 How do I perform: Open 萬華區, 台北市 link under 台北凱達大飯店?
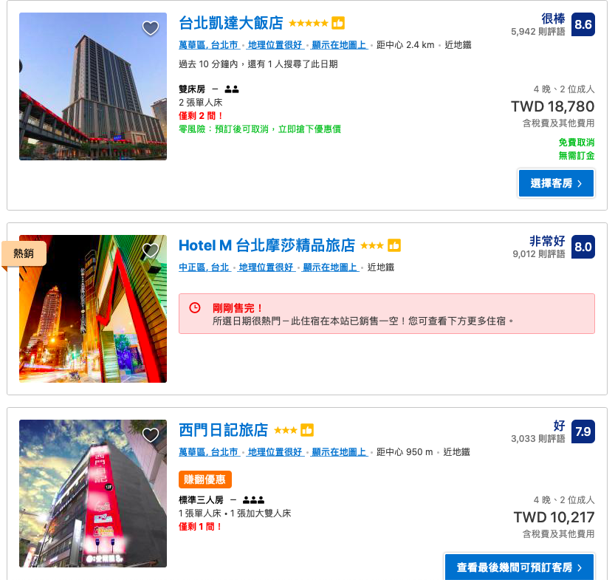click(x=209, y=45)
